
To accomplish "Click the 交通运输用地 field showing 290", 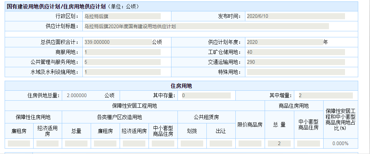I will tap(295, 62).
